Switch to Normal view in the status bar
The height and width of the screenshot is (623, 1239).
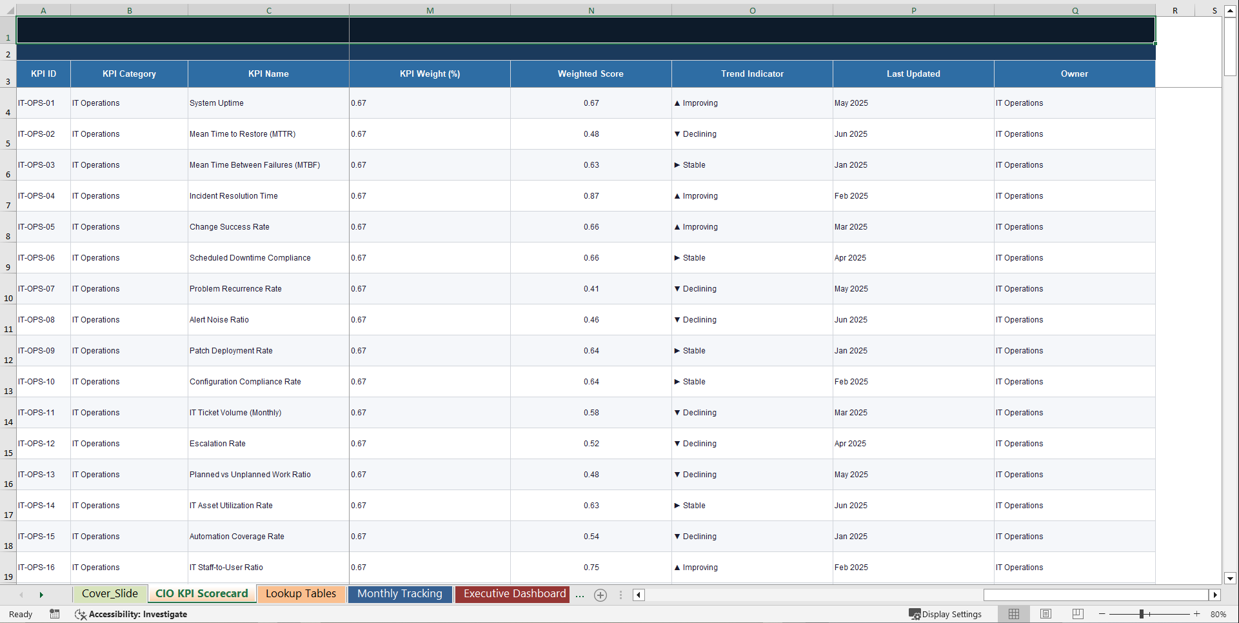[1013, 614]
